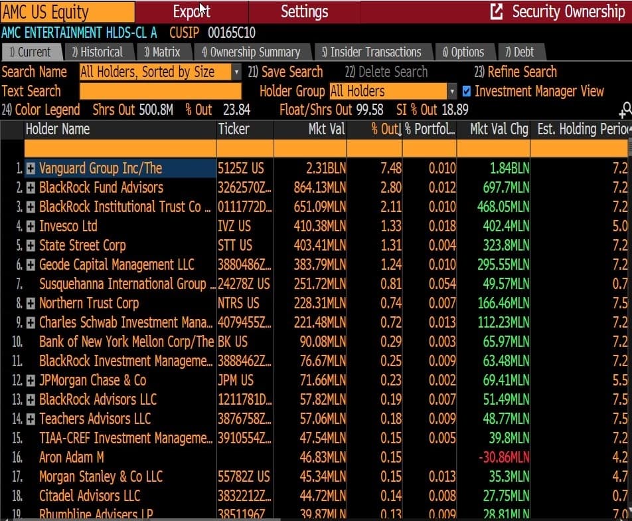Click the magnifier zoom icon above the table
The height and width of the screenshot is (521, 632).
coord(625,110)
